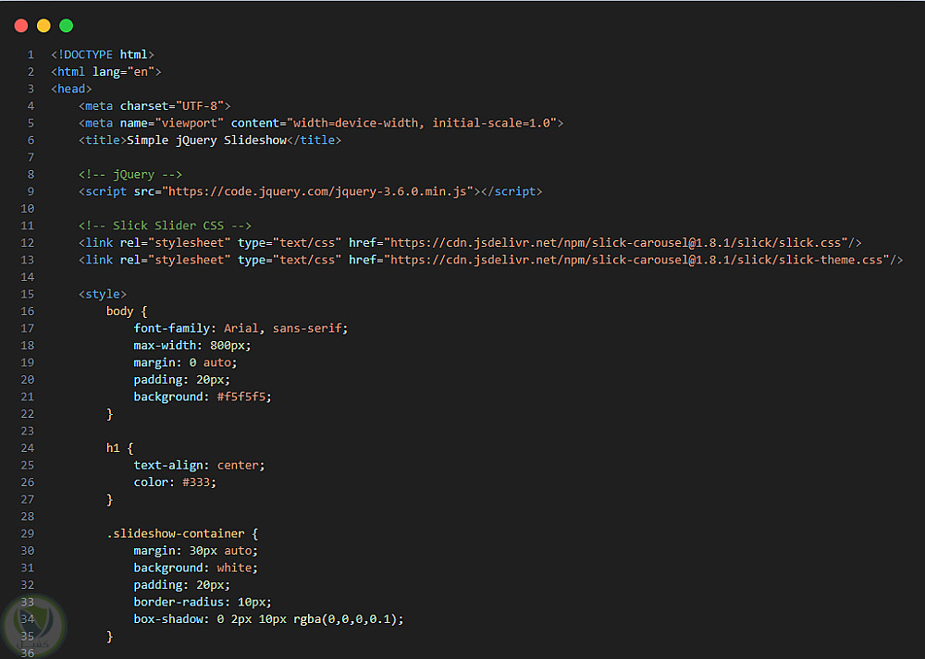Click the body selector
The height and width of the screenshot is (659, 925).
[x=119, y=311]
